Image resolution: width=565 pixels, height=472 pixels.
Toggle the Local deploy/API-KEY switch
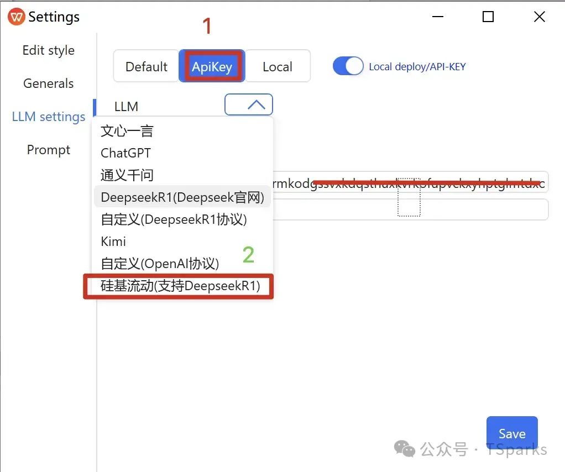pyautogui.click(x=348, y=66)
